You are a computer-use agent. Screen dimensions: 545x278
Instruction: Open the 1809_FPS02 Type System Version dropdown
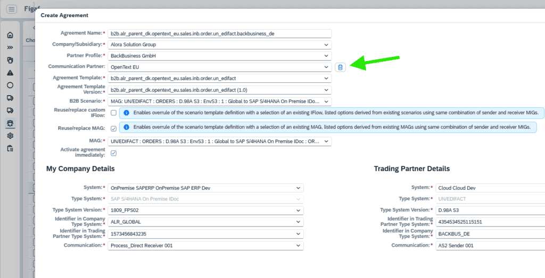point(206,210)
